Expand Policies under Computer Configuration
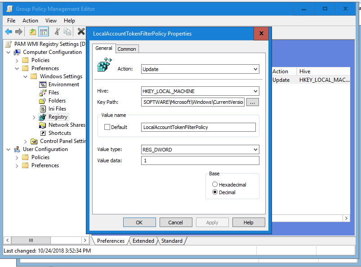361x267 pixels. pyautogui.click(x=17, y=61)
